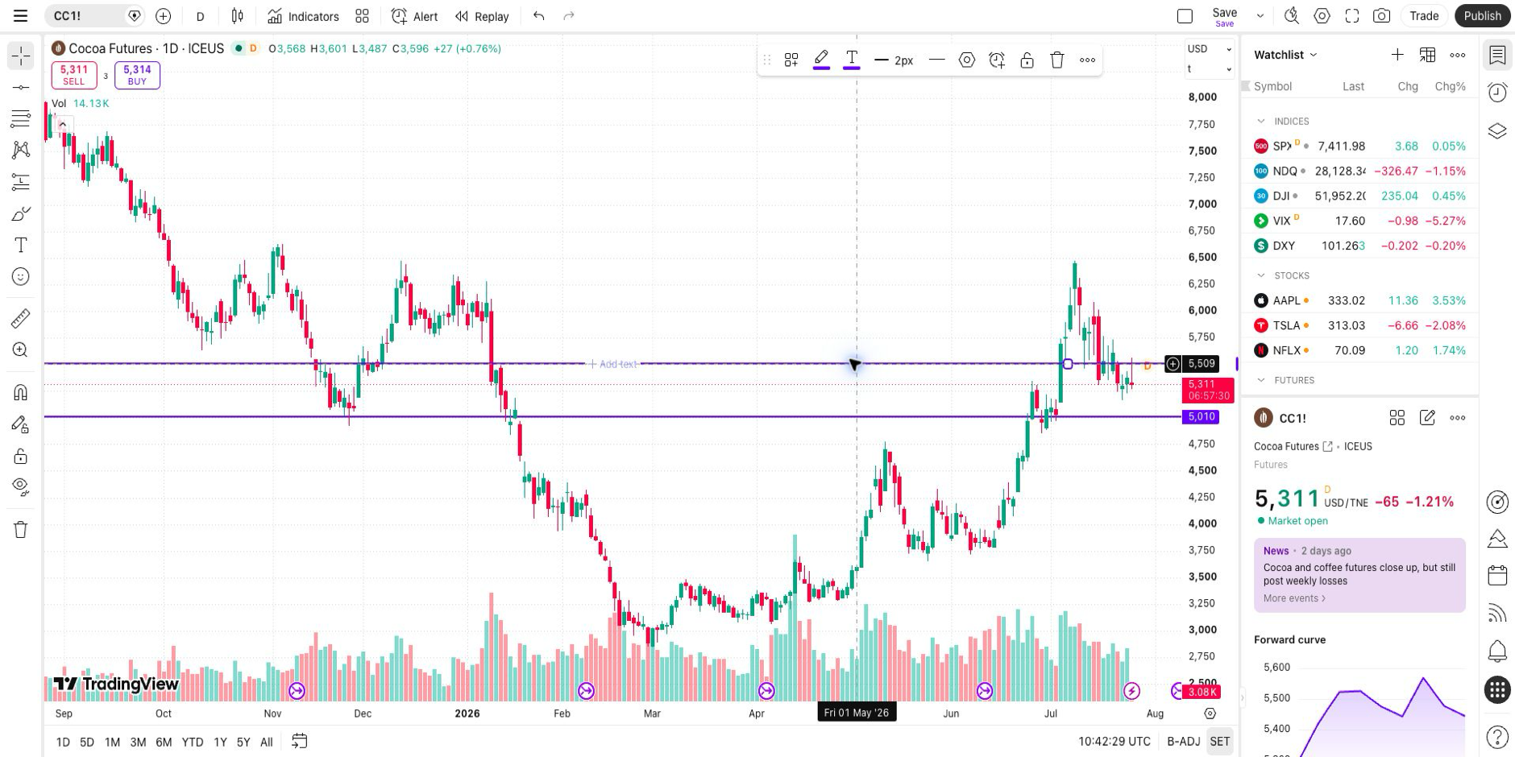
Task: Delete the selected line with trash icon
Action: coord(1057,60)
